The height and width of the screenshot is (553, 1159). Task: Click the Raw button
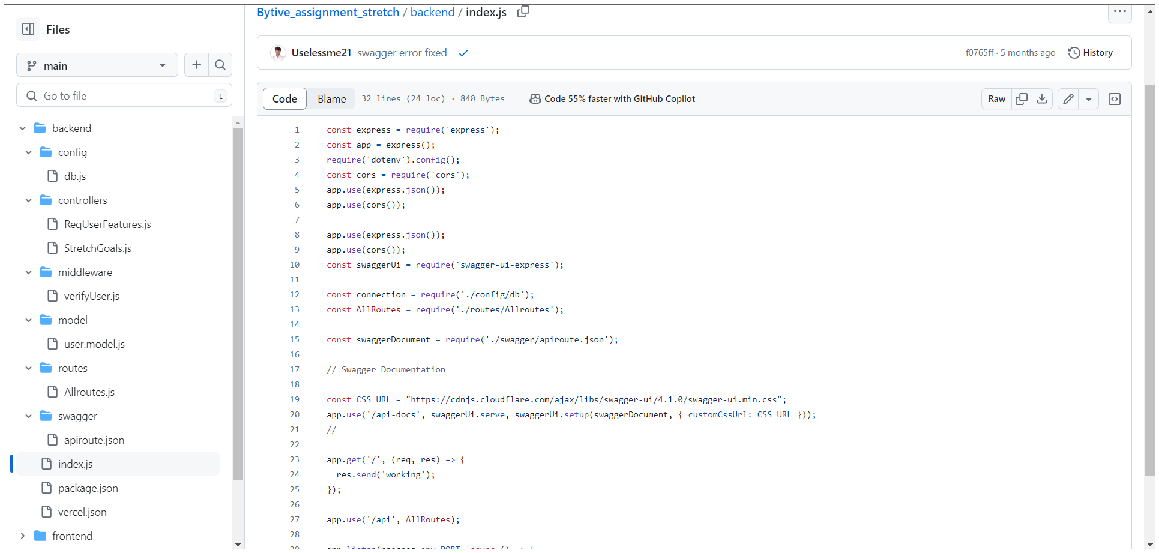pos(996,99)
